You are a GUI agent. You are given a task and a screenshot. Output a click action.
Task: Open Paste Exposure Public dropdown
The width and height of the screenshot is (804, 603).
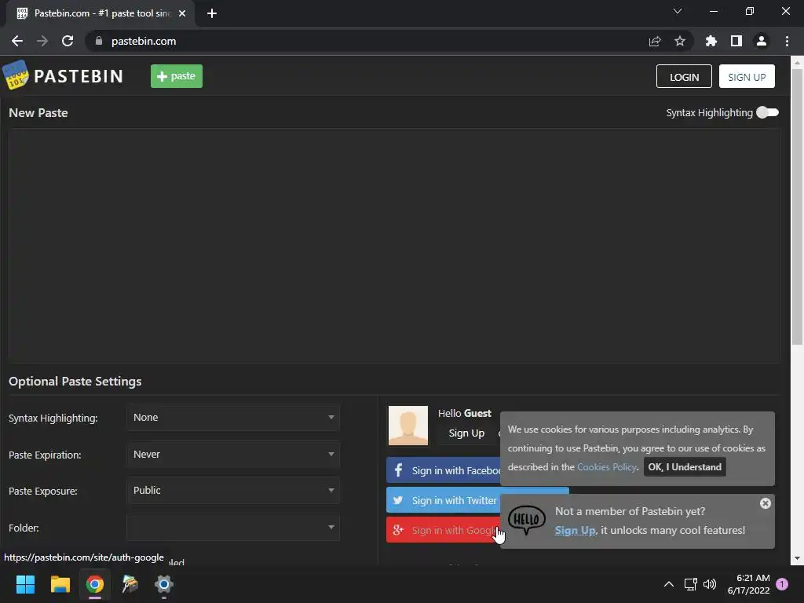tap(233, 491)
